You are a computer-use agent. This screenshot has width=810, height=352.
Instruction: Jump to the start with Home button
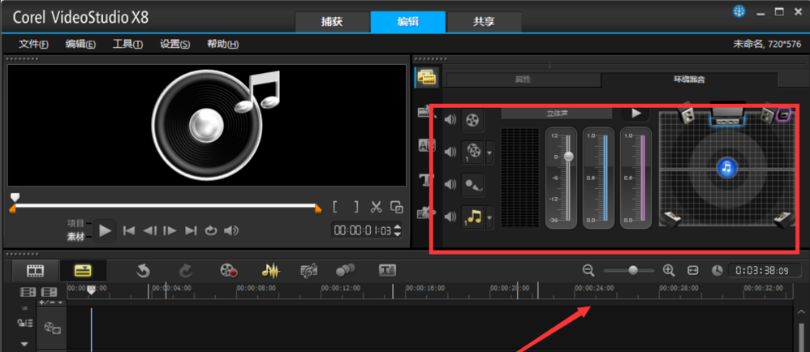click(x=129, y=230)
